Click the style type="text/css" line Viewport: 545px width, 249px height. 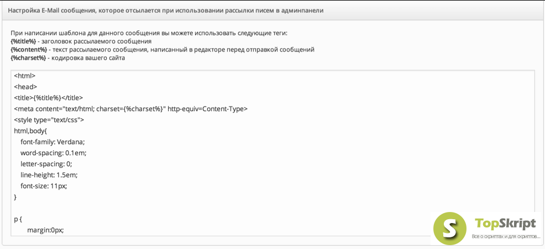coord(49,120)
